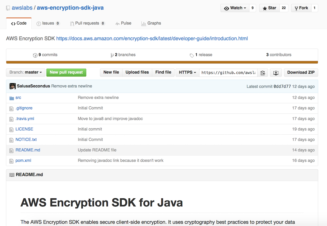This screenshot has height=226, width=327.
Task: Open the NOTICE.txt file link
Action: [x=26, y=139]
